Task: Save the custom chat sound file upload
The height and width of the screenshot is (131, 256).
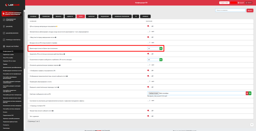Action: [x=250, y=93]
